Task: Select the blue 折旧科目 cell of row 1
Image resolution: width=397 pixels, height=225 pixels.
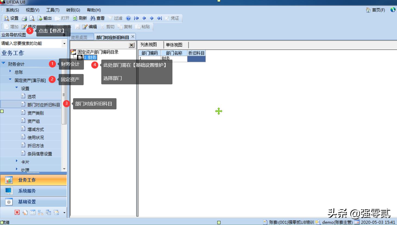Action: click(x=196, y=59)
